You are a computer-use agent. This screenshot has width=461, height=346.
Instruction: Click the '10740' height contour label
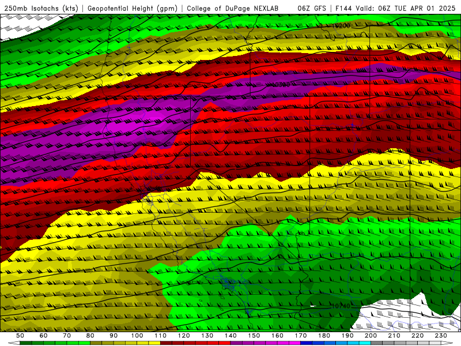pyautogui.click(x=341, y=306)
